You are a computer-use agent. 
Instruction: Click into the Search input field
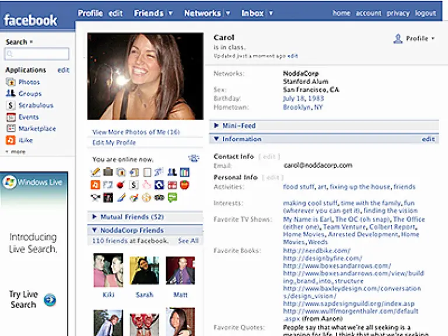point(37,54)
